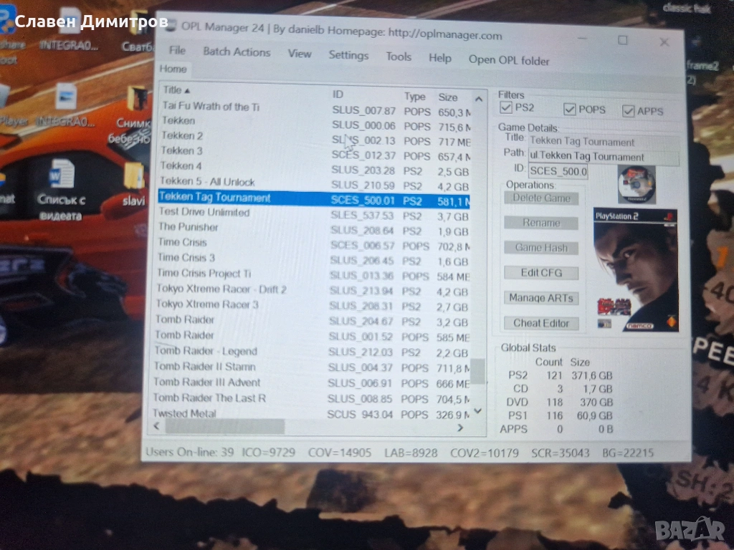Click the Game Details Path field
Image resolution: width=734 pixels, height=550 pixels.
(604, 157)
